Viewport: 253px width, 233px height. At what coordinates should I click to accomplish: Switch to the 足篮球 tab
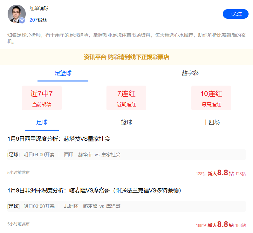coord(63,73)
